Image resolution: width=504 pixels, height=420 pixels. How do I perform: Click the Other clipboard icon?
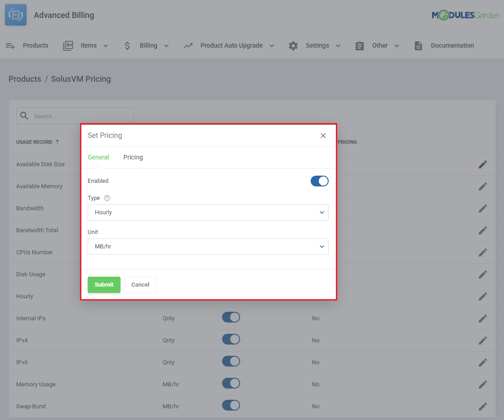(360, 46)
